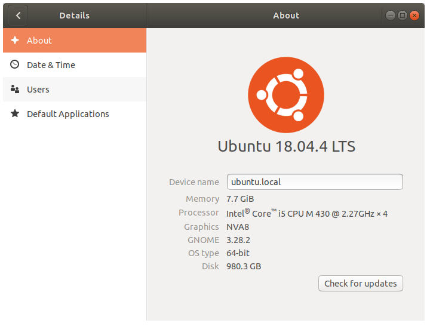Click Check for updates button
This screenshot has width=430, height=326.
coord(360,283)
